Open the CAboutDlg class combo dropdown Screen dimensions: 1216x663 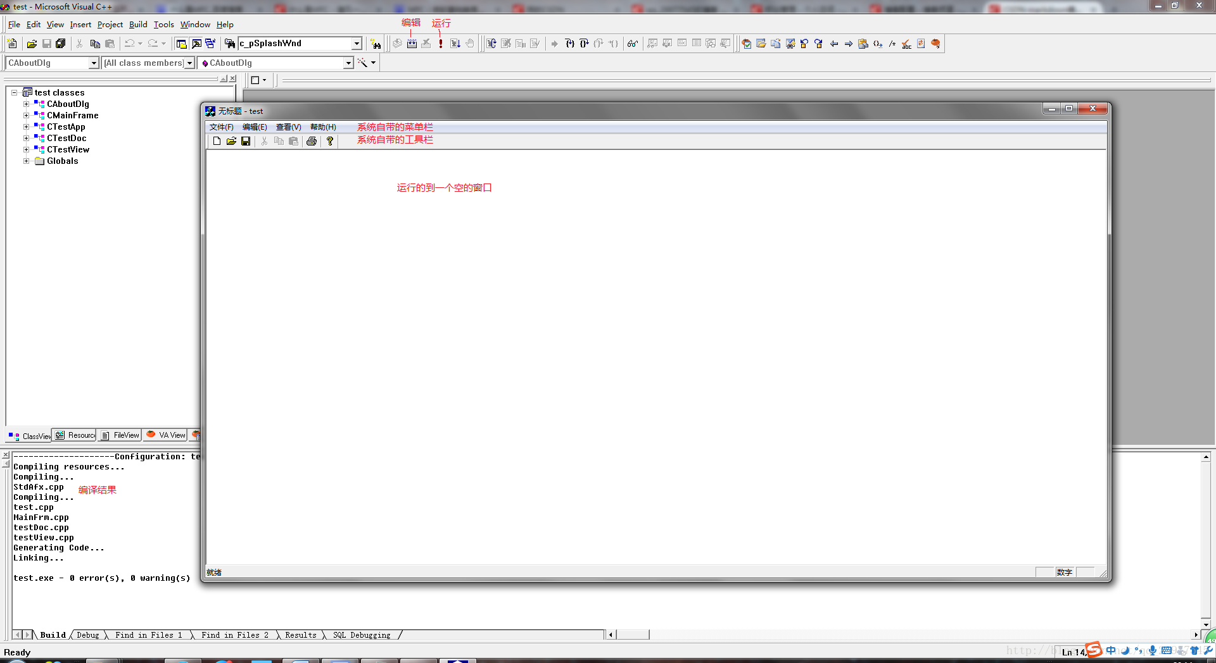(94, 63)
